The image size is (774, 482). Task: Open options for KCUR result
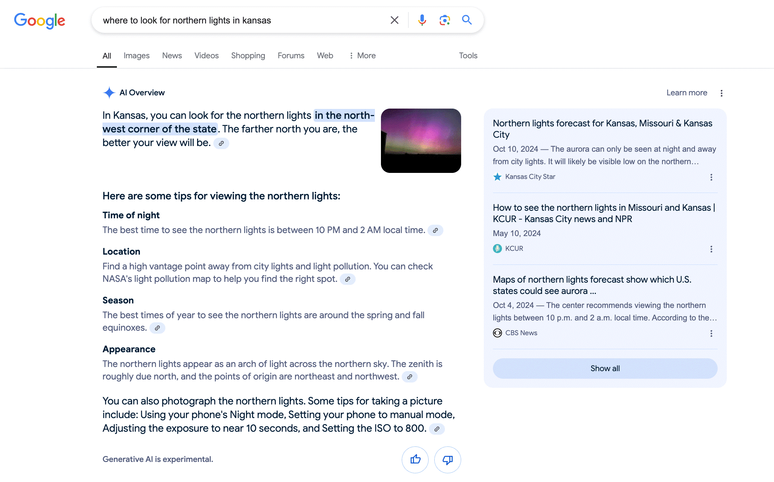pyautogui.click(x=711, y=249)
